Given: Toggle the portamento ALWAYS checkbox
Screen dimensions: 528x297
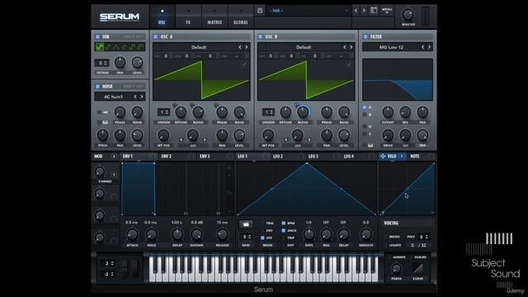Looking at the screenshot, I should pyautogui.click(x=390, y=257).
